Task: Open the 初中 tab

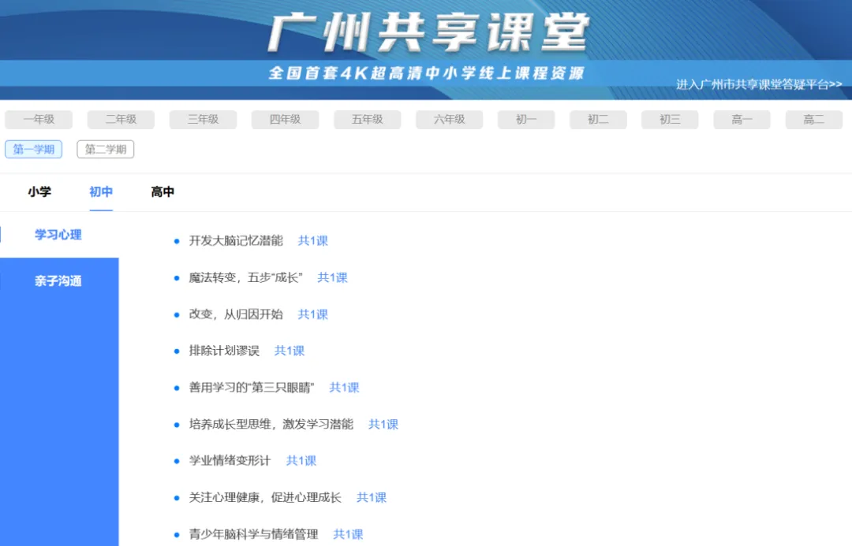Action: click(101, 191)
